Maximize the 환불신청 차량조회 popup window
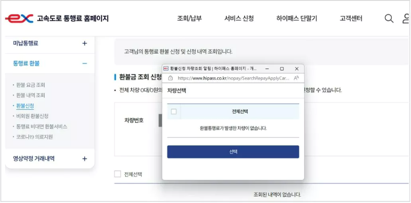This screenshot has width=411, height=203. pos(282,69)
